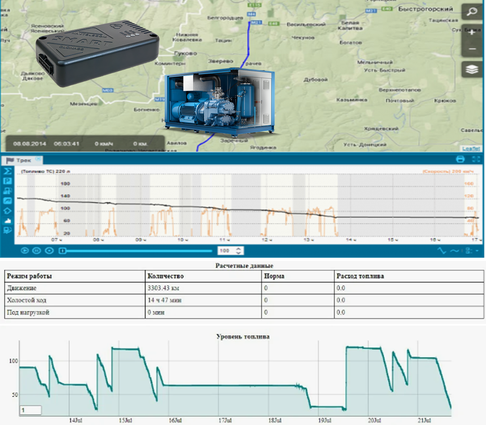The image size is (486, 425).
Task: Increase playback speed with stepper arrow
Action: click(239, 249)
